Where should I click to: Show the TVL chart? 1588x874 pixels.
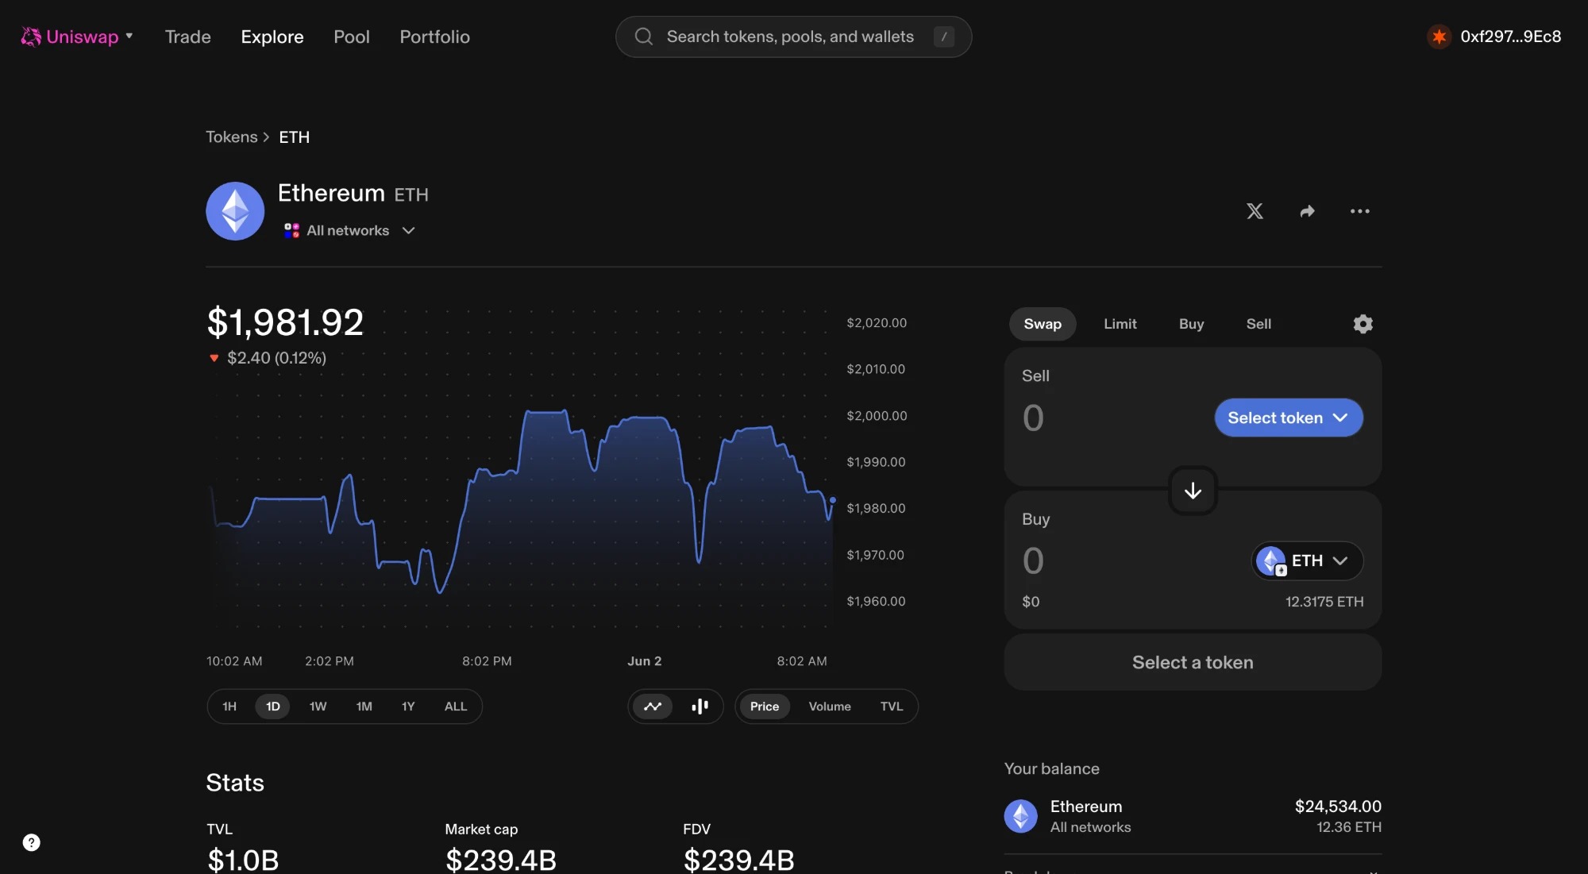(892, 706)
